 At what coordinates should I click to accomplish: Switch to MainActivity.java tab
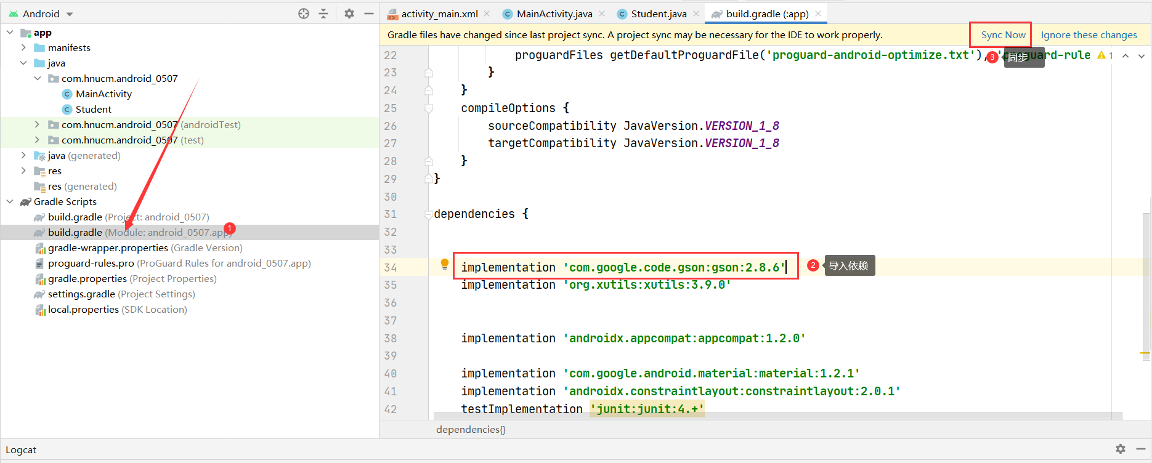click(548, 14)
